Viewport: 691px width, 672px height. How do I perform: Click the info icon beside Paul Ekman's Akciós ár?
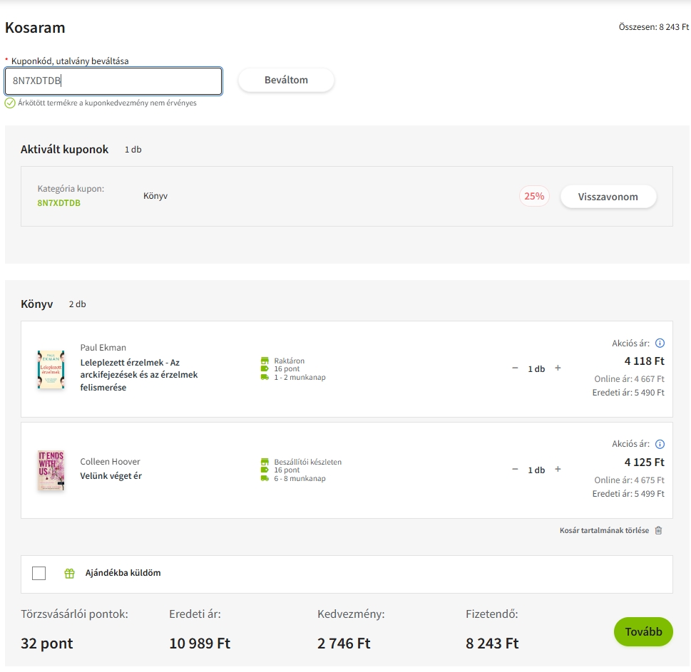(660, 343)
